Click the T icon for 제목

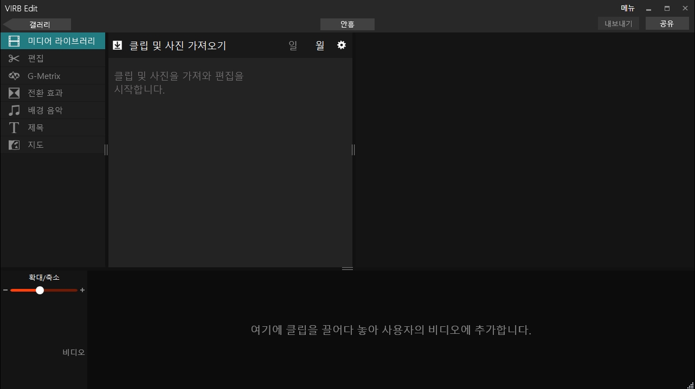[14, 128]
